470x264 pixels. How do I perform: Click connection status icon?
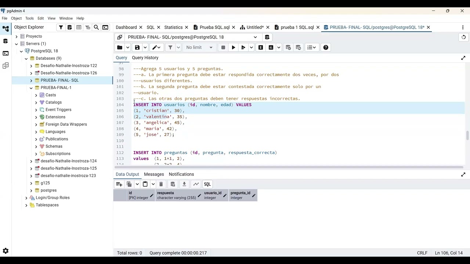click(120, 37)
